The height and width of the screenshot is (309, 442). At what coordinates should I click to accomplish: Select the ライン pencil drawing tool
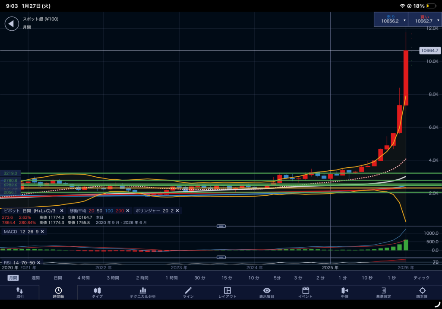tap(188, 293)
